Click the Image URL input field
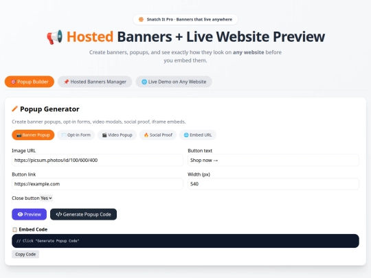This screenshot has height=278, width=371. (98, 160)
